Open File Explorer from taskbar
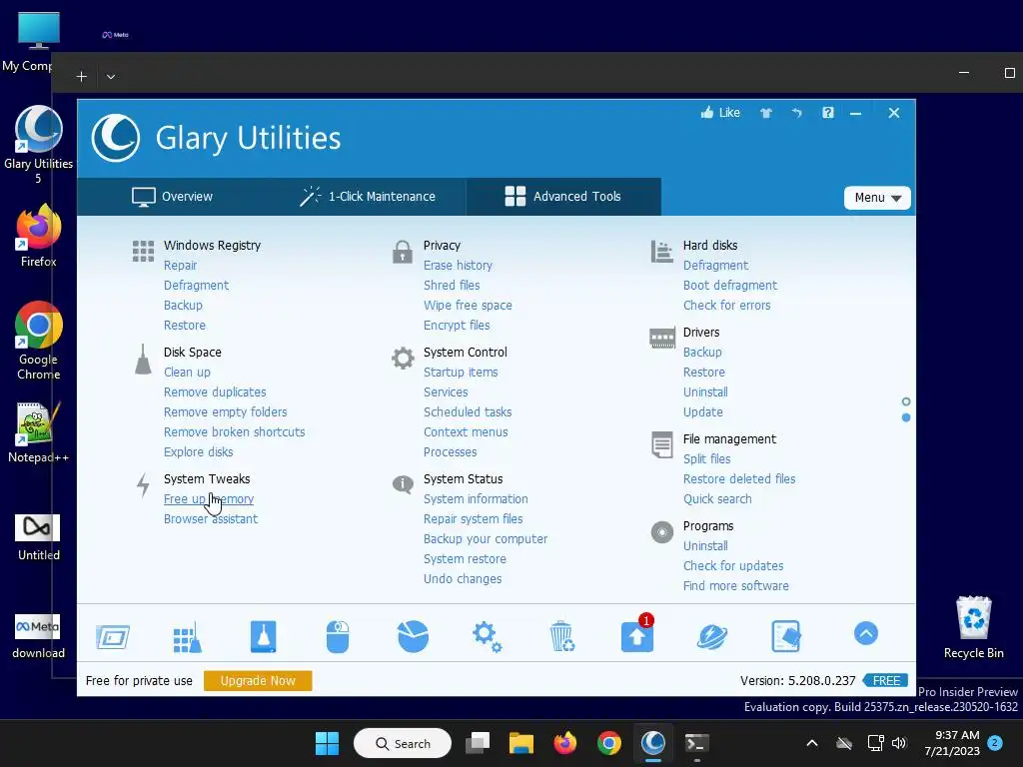The width and height of the screenshot is (1023, 767). [x=521, y=743]
